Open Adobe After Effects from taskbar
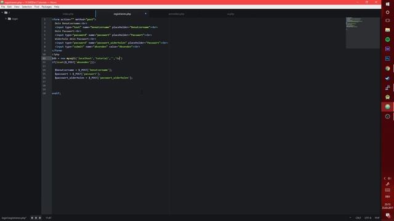394x221 pixels. tap(387, 49)
